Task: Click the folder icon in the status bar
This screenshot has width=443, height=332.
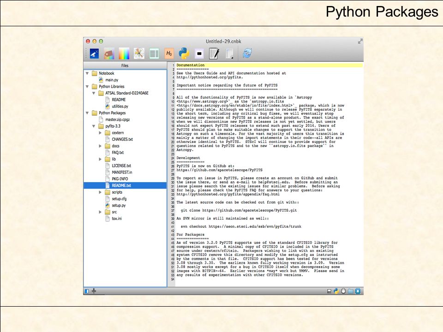Action: pos(351,291)
